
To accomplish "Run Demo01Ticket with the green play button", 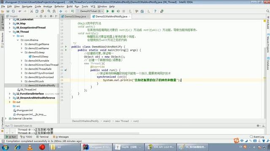I will [x=108, y=11].
